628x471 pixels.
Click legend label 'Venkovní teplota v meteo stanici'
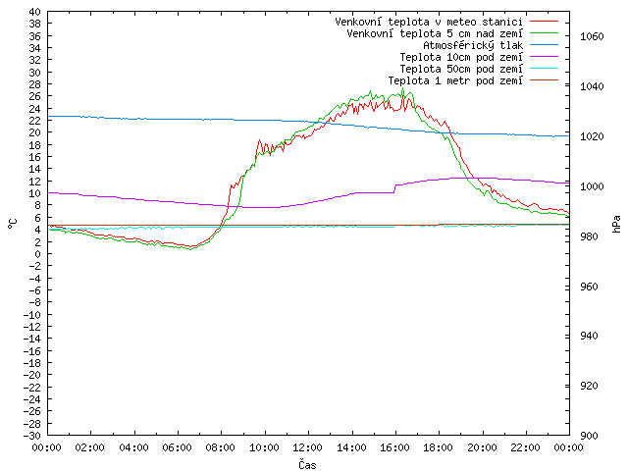429,22
